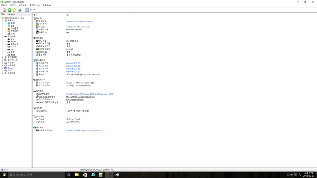Select the 멀티미디어 speaker icon in the tree
The width and height of the screenshot is (317, 178).
pos(6,60)
